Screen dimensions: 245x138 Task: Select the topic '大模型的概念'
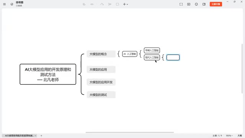(x=101, y=54)
